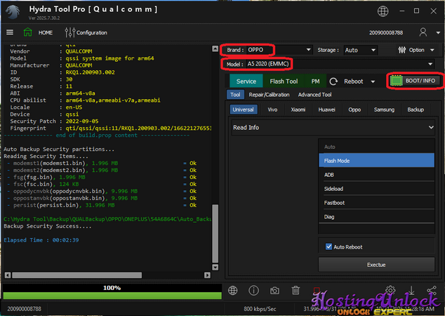Click the BOOT/ INFO button
Screen dimensions: 445x316
(414, 81)
